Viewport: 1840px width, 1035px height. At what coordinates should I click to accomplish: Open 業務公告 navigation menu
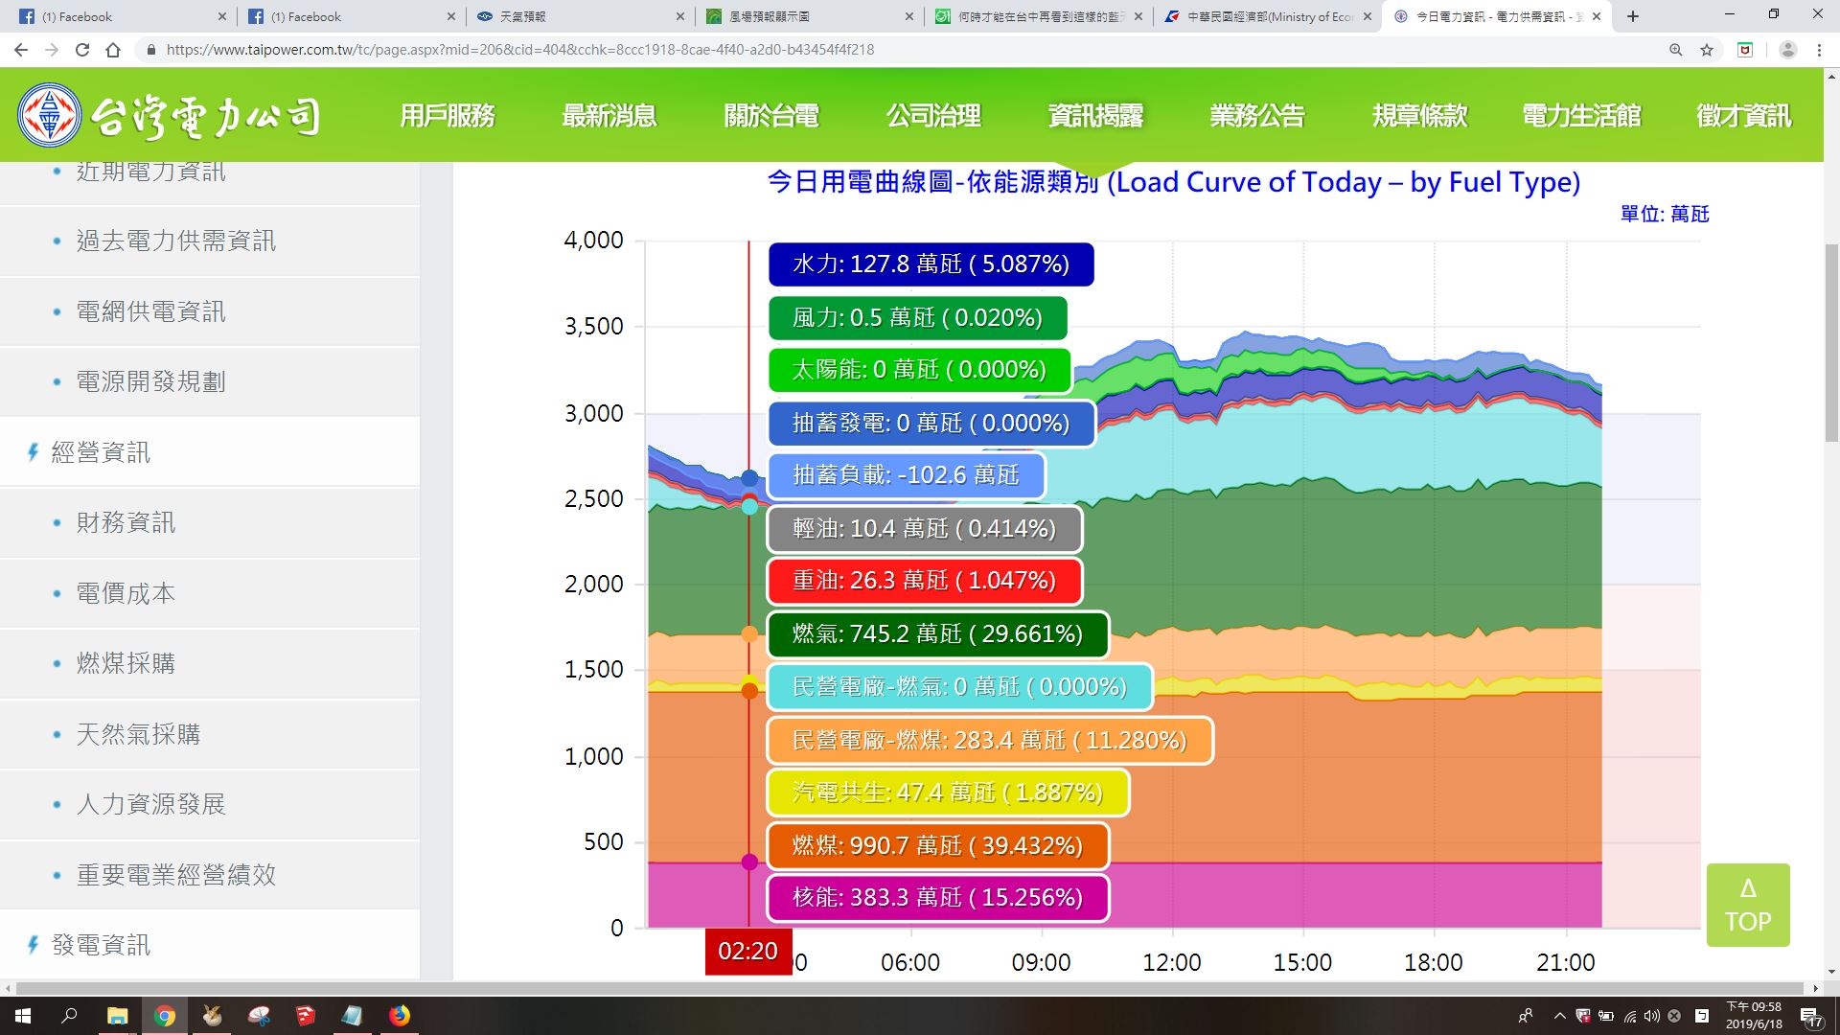pyautogui.click(x=1257, y=116)
